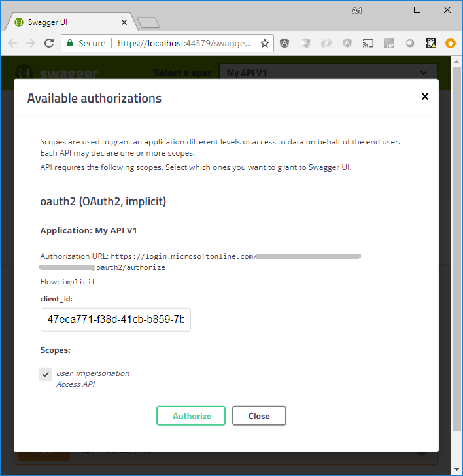Open the React developer tools extension icon
Viewport: 463px width, 476px height.
(x=431, y=43)
